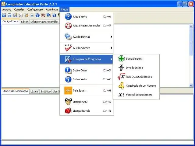
Task: Open the Licença GNU menu item
Action: [x=87, y=102]
